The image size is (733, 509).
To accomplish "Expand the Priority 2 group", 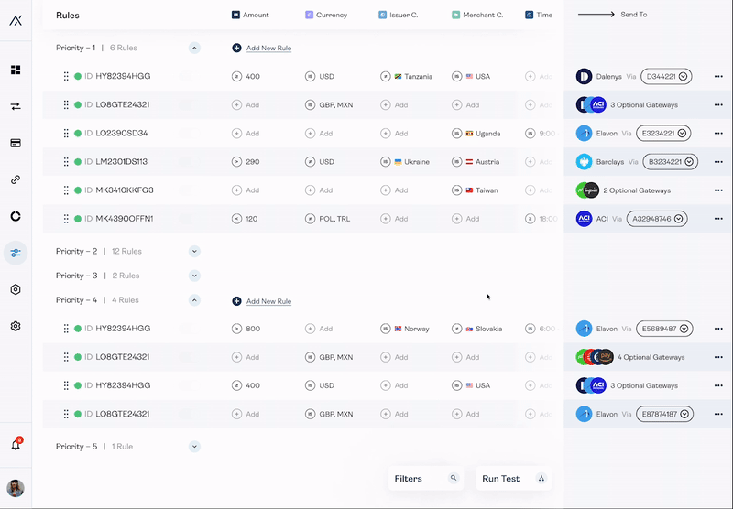I will point(194,251).
